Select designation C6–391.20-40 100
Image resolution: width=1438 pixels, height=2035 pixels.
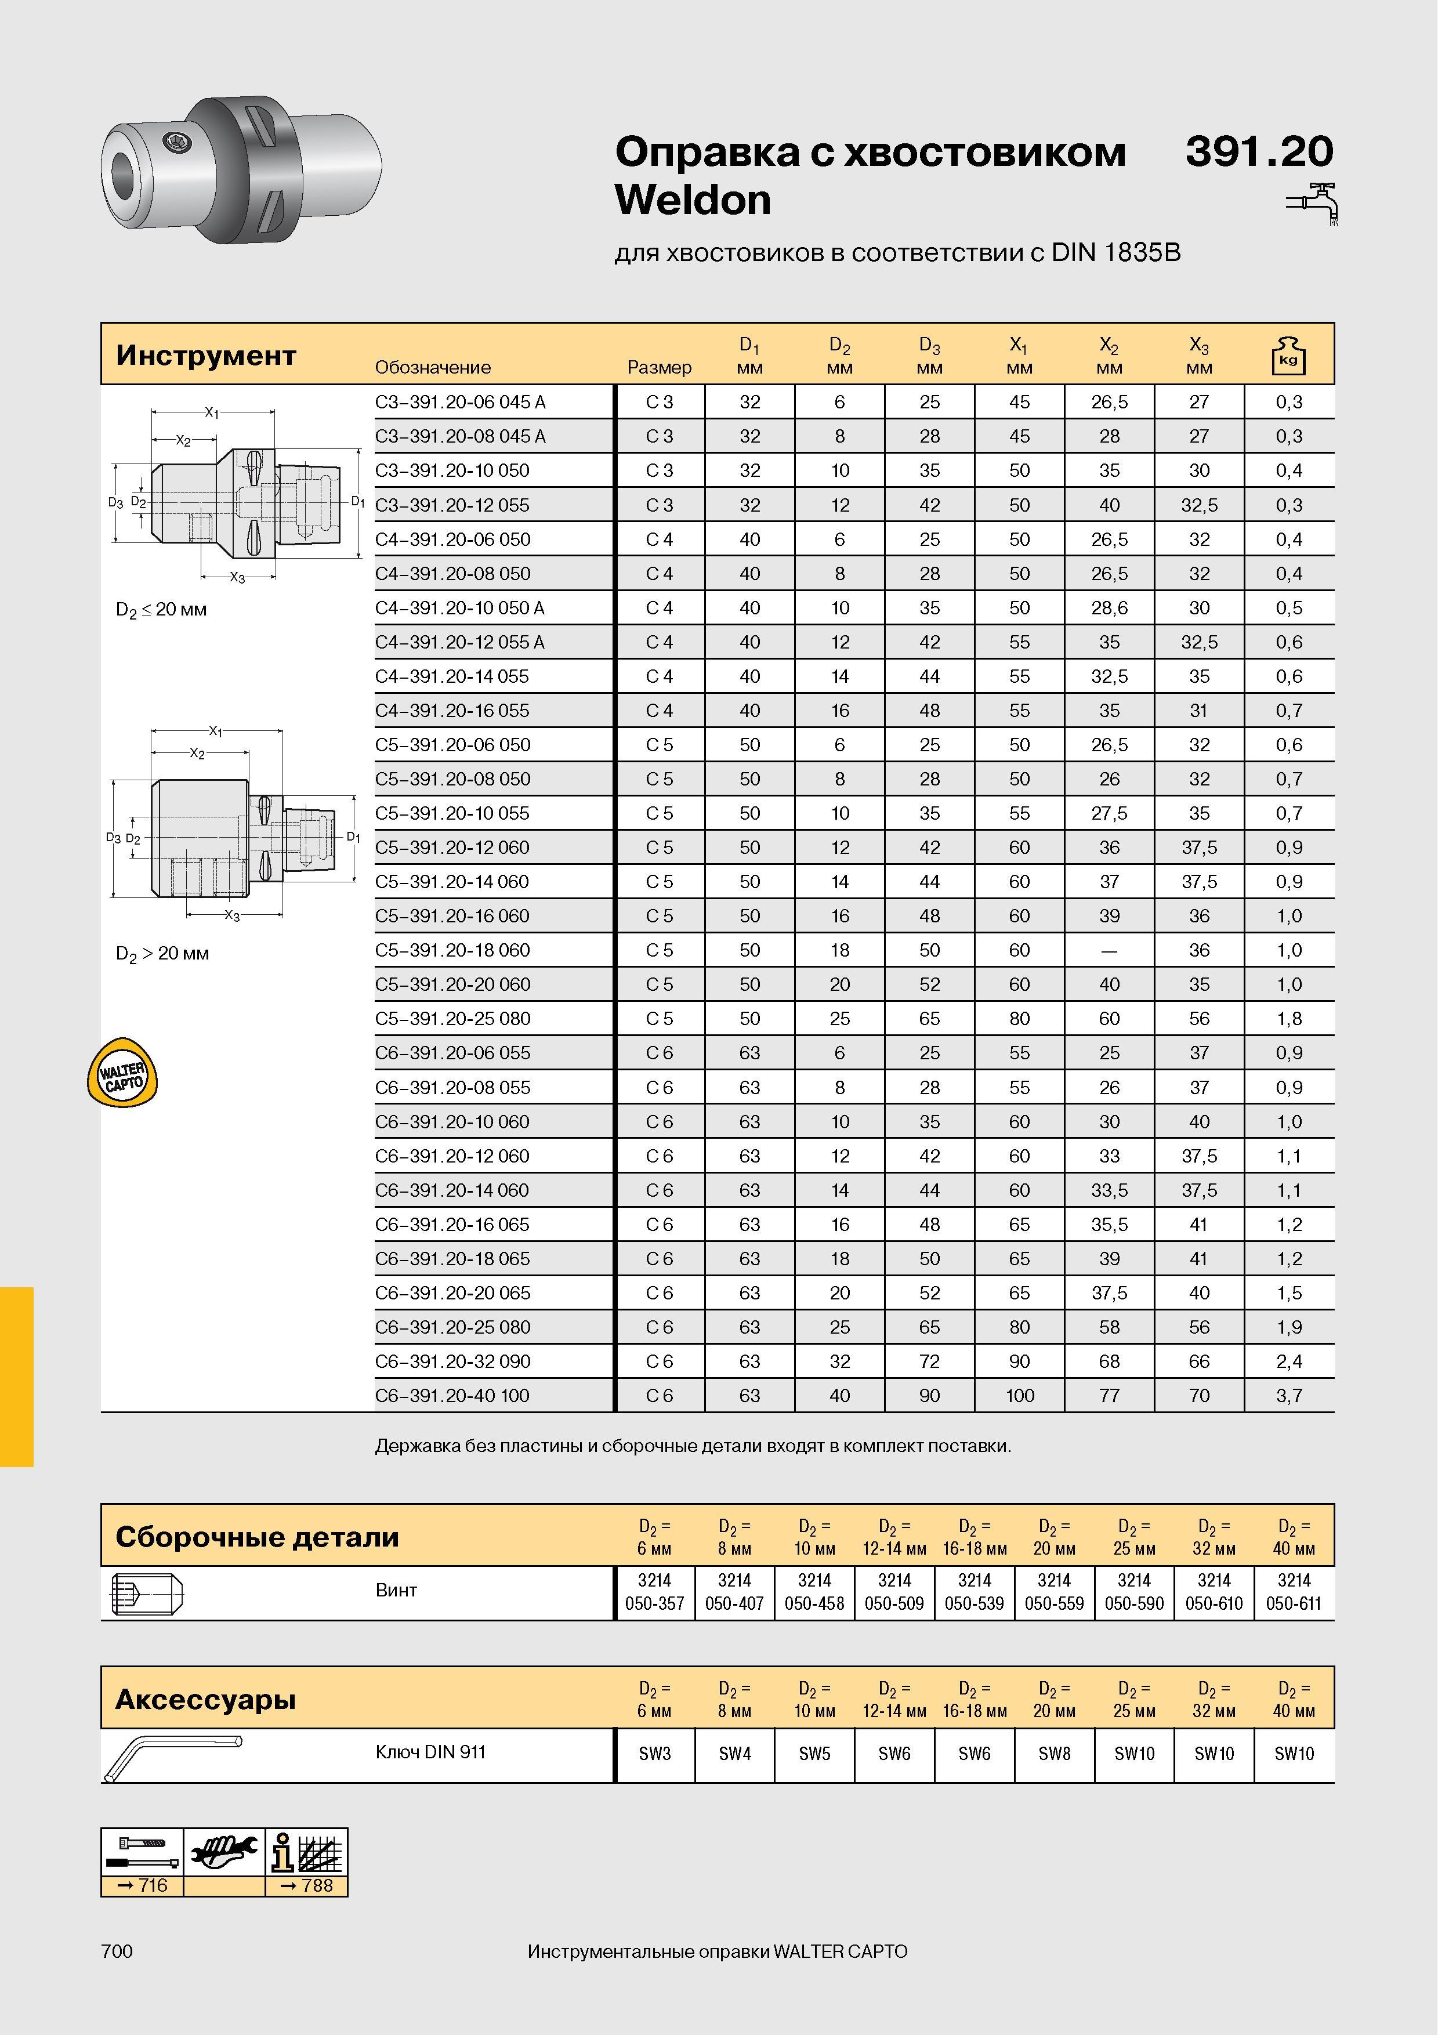452,1396
